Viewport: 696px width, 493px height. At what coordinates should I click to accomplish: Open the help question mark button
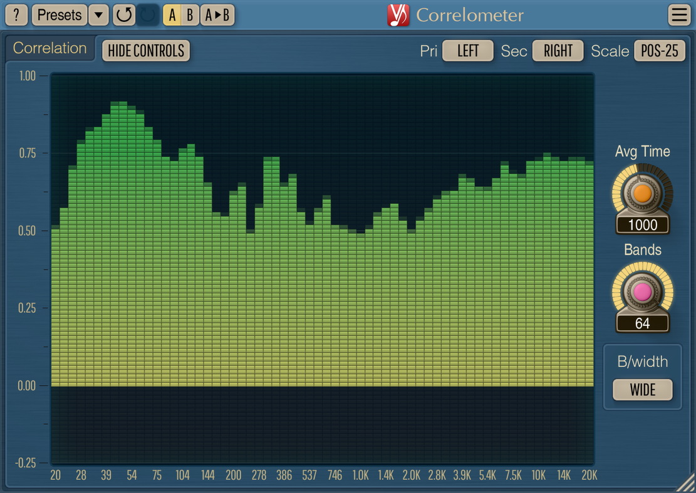16,15
